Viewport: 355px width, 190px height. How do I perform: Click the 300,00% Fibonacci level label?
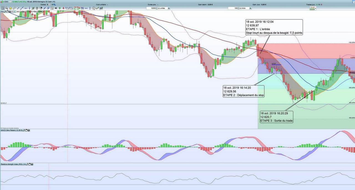(351, 103)
